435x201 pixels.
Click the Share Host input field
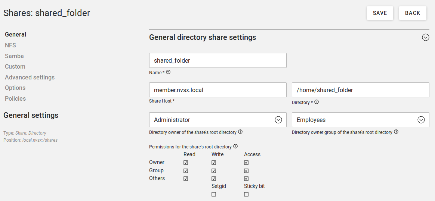click(218, 90)
